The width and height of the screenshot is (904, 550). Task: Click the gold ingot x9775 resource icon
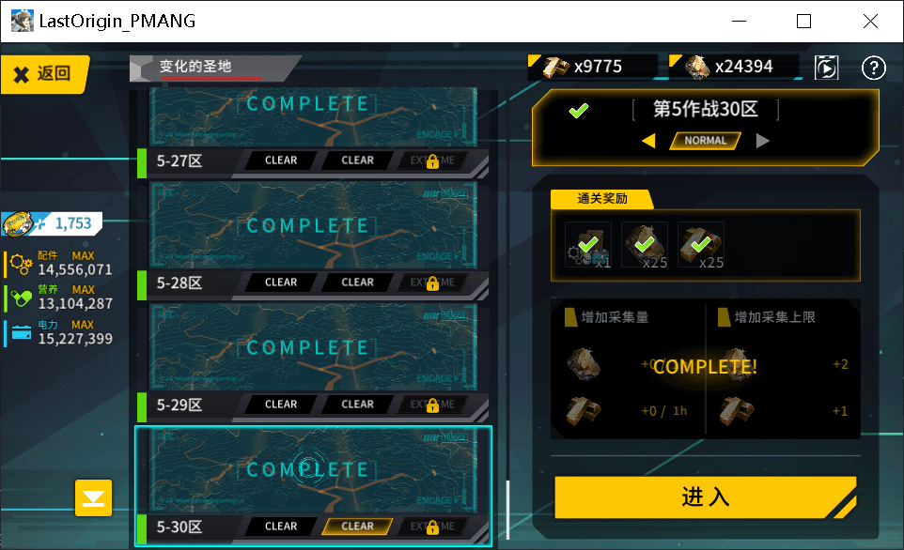(555, 67)
